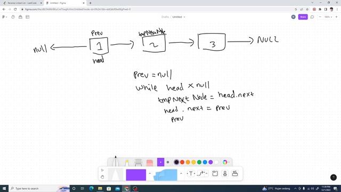
Task: Pick the yellow marker color
Action: point(193,162)
